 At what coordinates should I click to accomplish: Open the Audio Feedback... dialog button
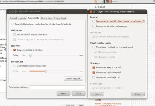73,79
